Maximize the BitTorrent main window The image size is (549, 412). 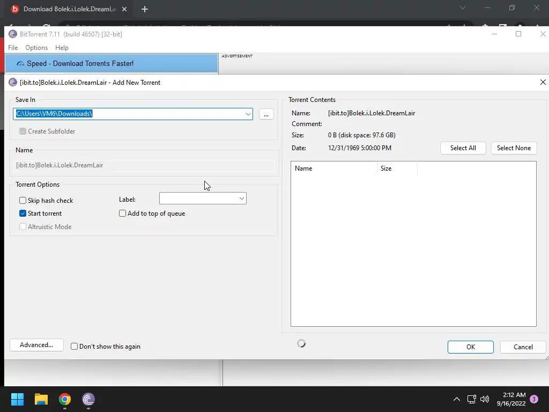click(x=518, y=34)
